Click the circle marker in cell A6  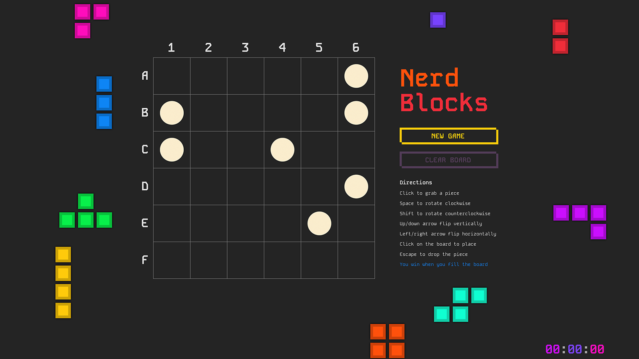pyautogui.click(x=356, y=76)
